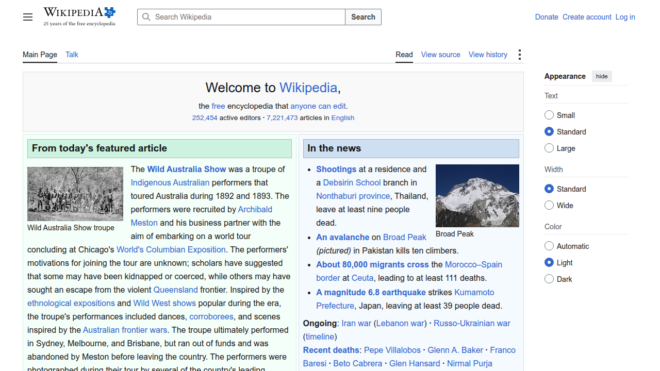Choose Light color mode
660x371 pixels.
point(549,262)
